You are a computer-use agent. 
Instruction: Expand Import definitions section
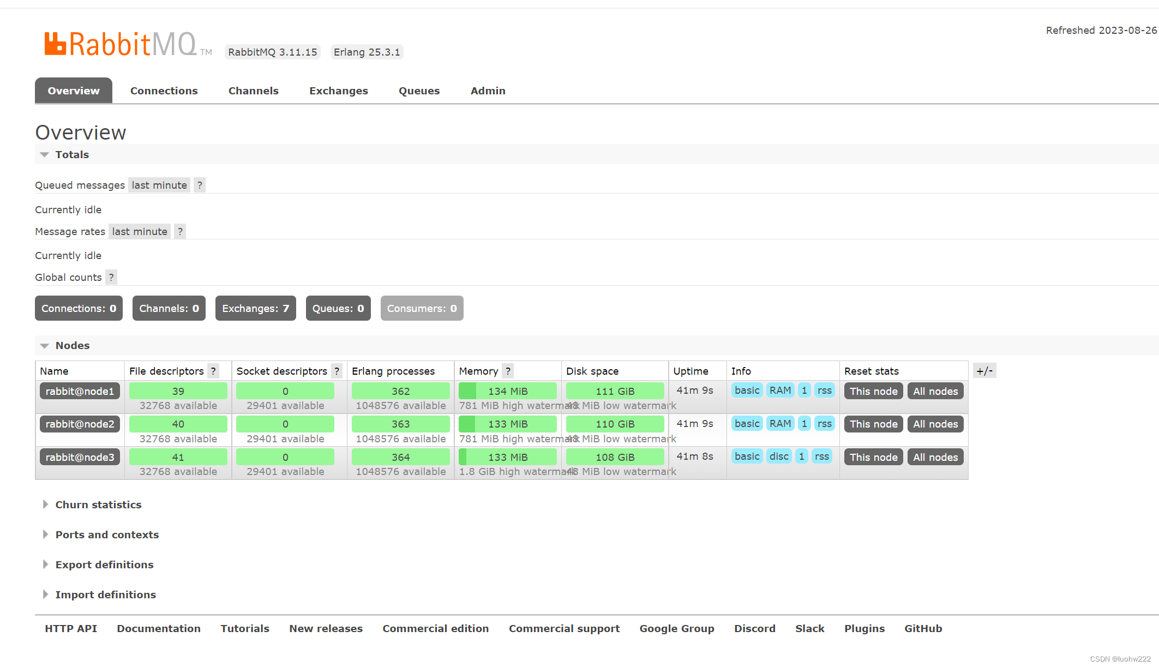click(105, 595)
